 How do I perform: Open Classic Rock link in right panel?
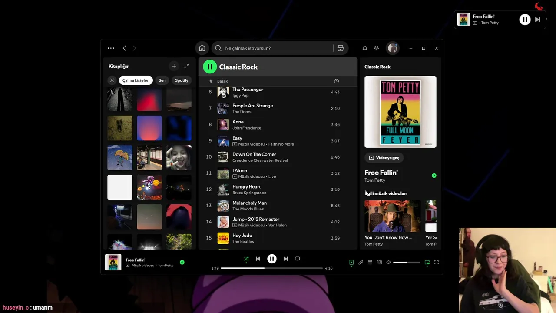click(377, 67)
